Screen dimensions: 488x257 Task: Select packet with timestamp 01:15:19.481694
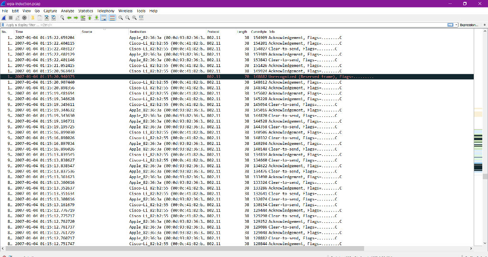point(237,94)
